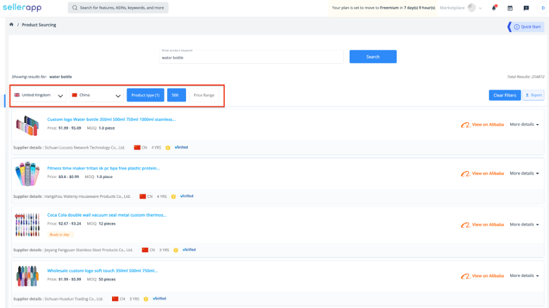Click China flag beside Hangzhou Watersy
This screenshot has width=549, height=308.
[x=143, y=197]
